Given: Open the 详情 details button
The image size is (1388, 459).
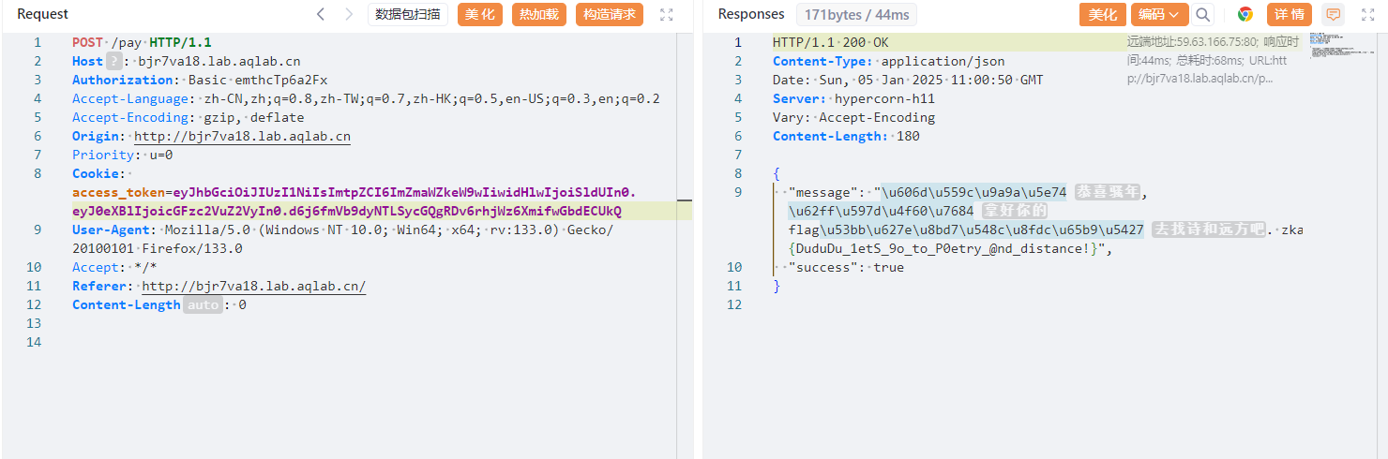Looking at the screenshot, I should (1290, 14).
